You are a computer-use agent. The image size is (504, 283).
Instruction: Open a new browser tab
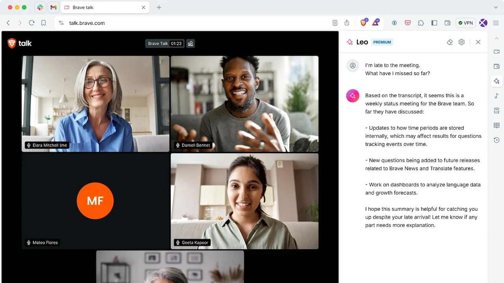pos(159,7)
